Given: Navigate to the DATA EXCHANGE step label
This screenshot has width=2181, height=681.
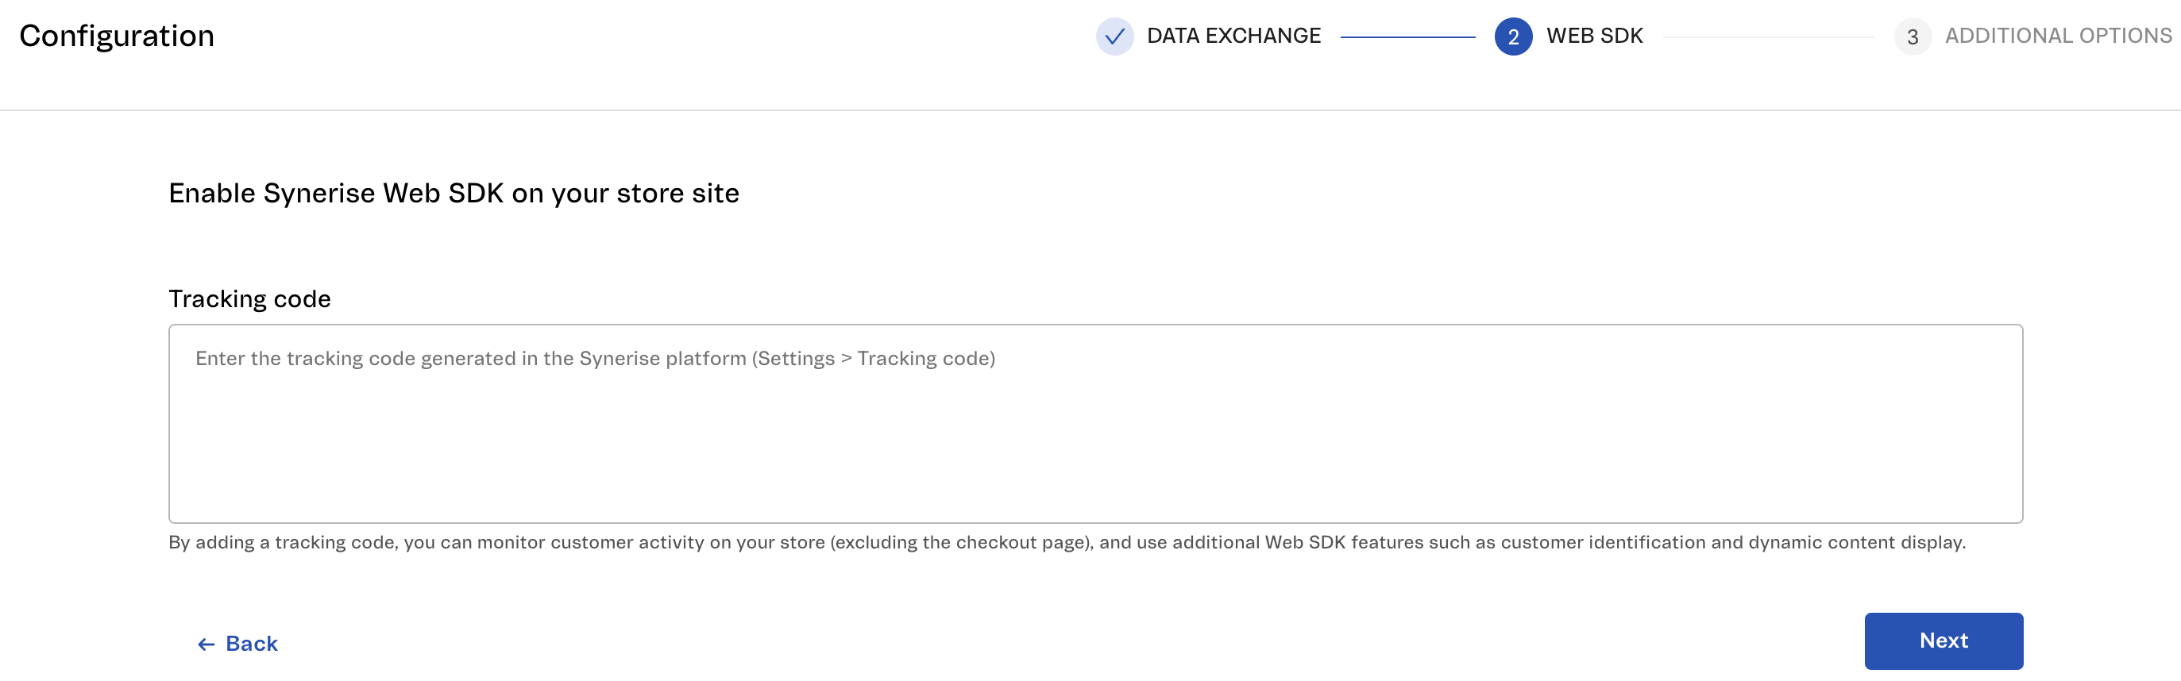Looking at the screenshot, I should tap(1233, 37).
